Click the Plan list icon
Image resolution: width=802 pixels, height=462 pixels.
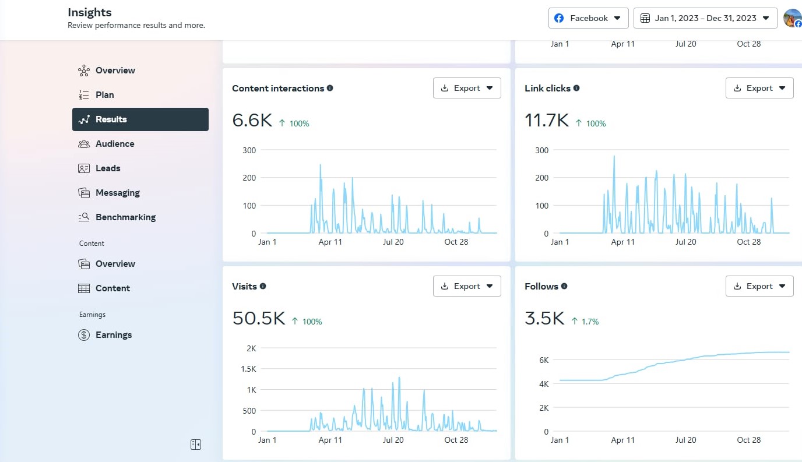[x=84, y=95]
